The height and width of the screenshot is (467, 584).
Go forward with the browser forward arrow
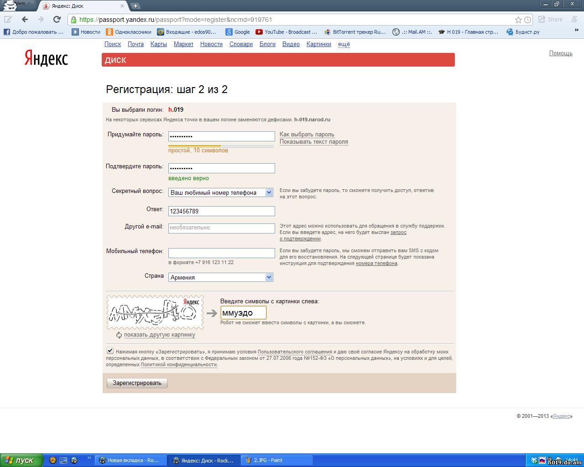[41, 19]
